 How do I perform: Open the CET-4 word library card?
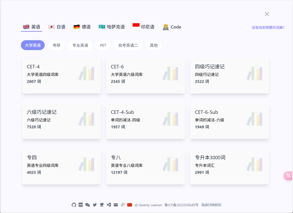pyautogui.click(x=61, y=75)
